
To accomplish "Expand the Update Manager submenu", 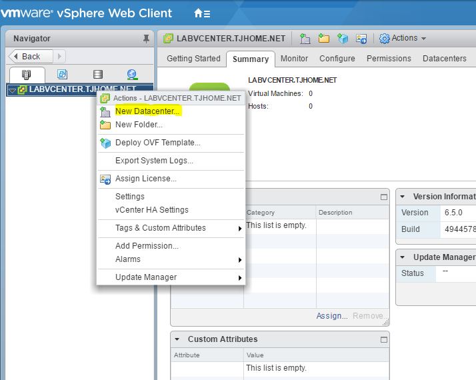I will pos(240,278).
